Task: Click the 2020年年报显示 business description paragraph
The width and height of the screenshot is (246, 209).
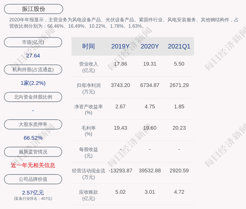Action: pos(124,23)
